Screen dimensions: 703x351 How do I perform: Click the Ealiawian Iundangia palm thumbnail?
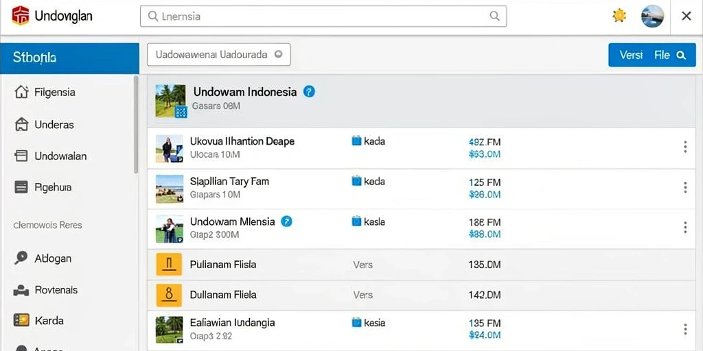coord(170,330)
